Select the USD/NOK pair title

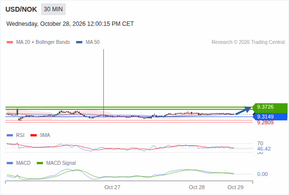(x=21, y=9)
